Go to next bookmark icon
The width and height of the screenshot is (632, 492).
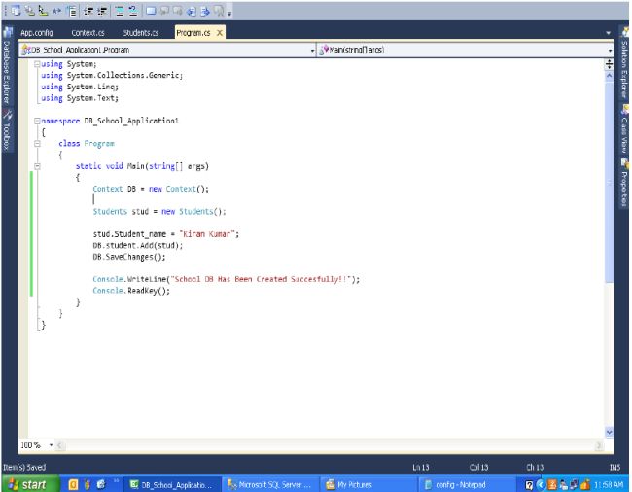(178, 11)
